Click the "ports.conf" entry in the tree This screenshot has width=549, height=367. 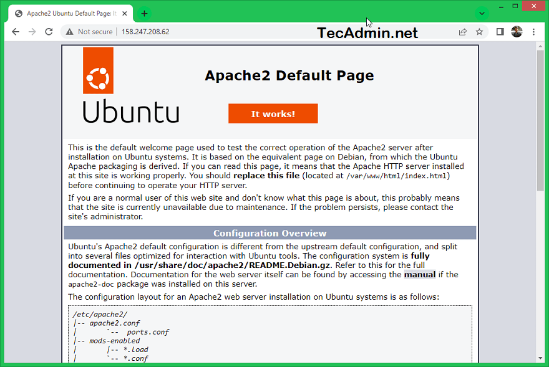148,332
